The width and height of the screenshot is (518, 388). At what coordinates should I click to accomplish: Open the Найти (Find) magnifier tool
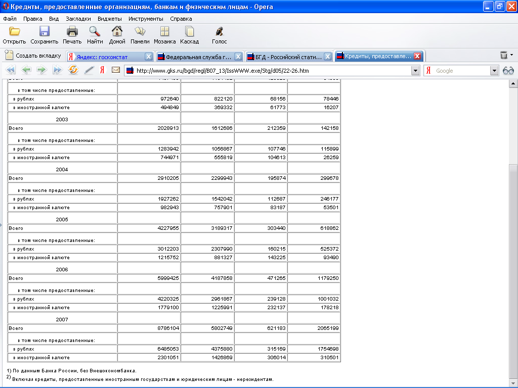pyautogui.click(x=95, y=32)
